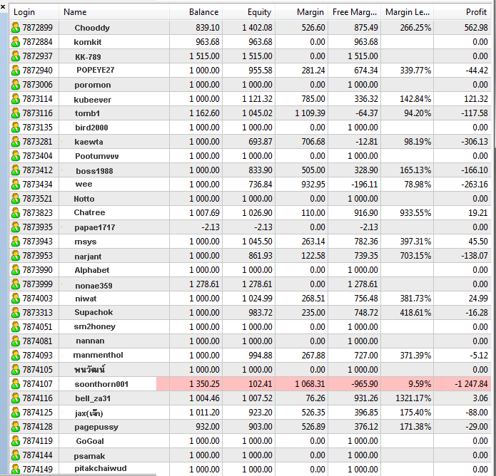Click the name tomb1

[87, 113]
